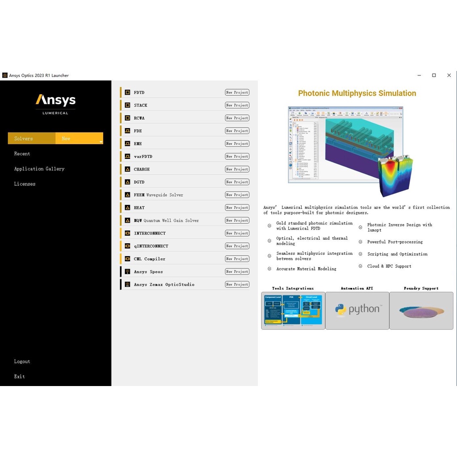Click the CML Compiler icon

click(127, 259)
